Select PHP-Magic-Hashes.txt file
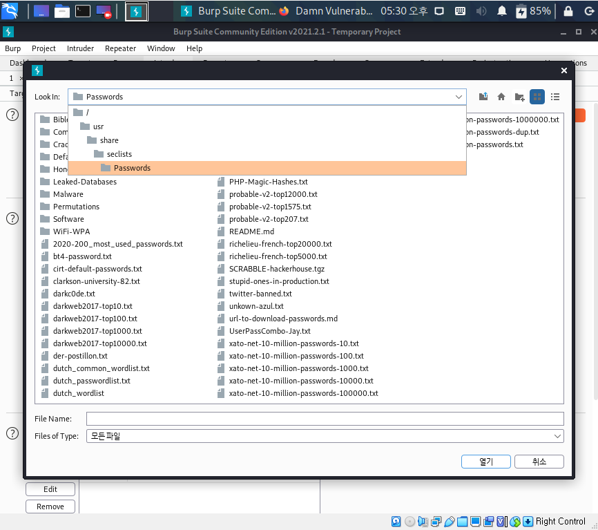Image resolution: width=598 pixels, height=530 pixels. point(262,182)
